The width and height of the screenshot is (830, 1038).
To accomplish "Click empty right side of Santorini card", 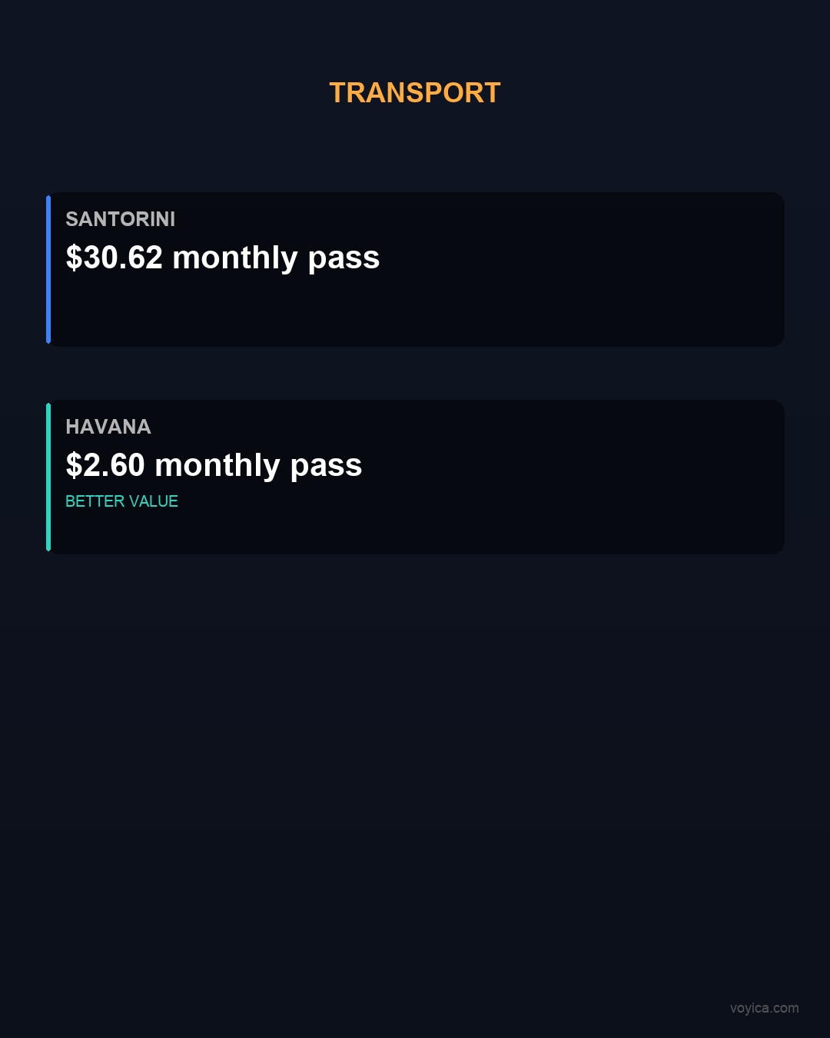I will [615, 269].
